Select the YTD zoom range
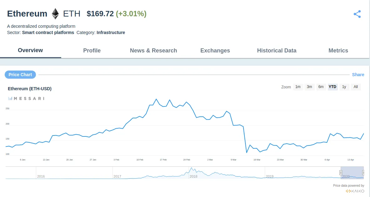This screenshot has width=370, height=197. point(333,87)
